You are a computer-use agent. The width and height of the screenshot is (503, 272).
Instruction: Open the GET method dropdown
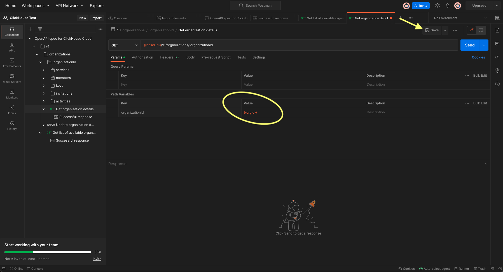pos(124,45)
